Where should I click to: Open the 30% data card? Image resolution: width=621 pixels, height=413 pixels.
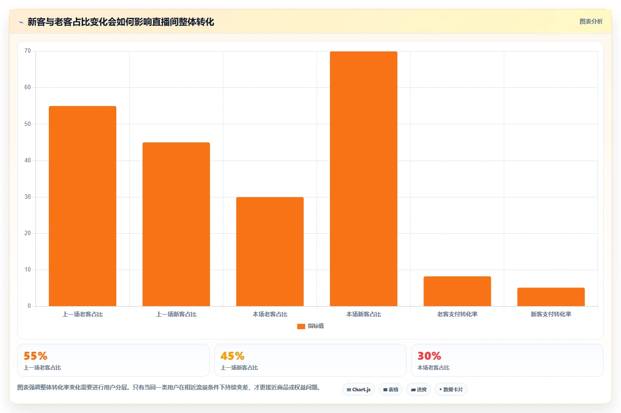[x=507, y=360]
